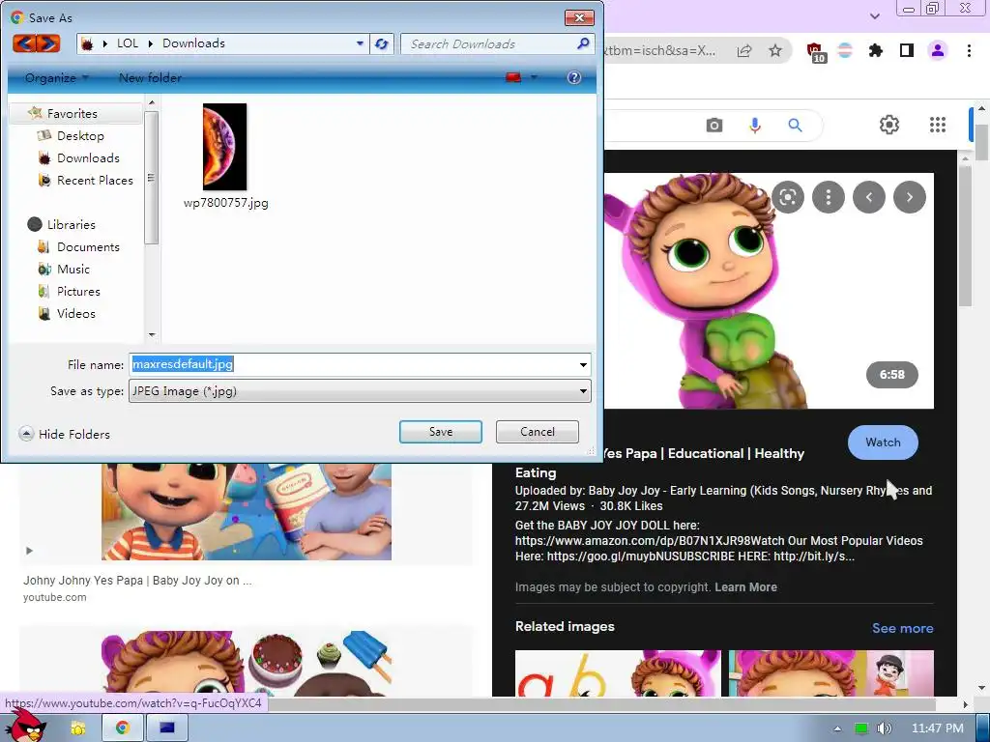Image resolution: width=990 pixels, height=742 pixels.
Task: Click the Learn More copyright link
Action: [x=745, y=587]
